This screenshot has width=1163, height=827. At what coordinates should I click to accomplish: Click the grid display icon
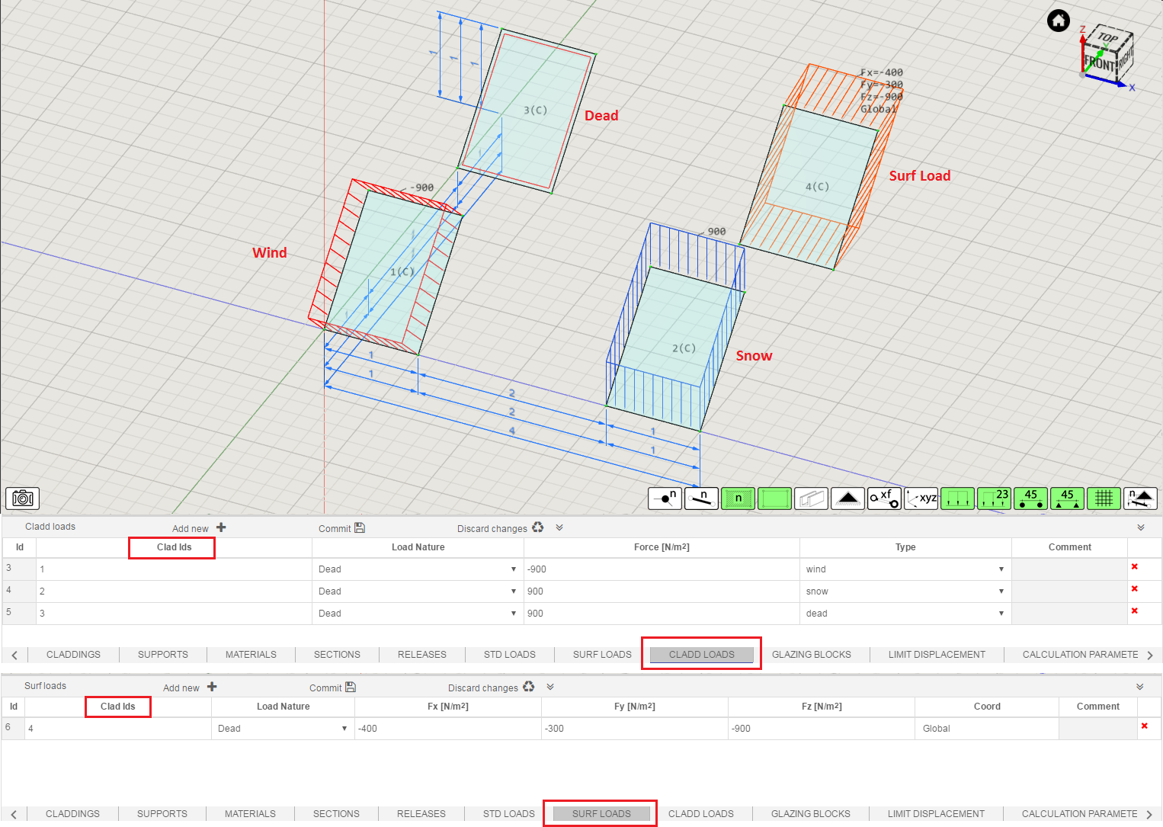1104,498
